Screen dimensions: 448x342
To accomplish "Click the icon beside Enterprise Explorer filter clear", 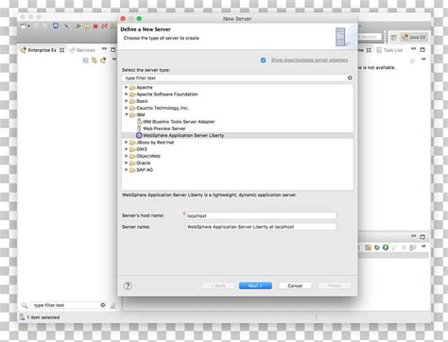I will [113, 305].
